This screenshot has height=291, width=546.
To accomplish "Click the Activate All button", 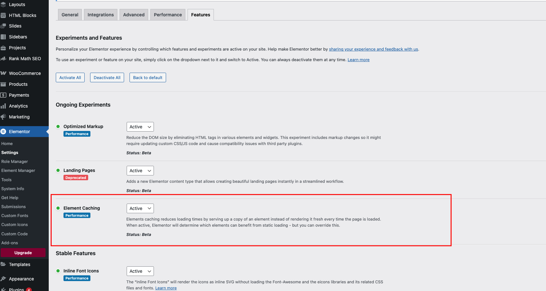I will (70, 77).
